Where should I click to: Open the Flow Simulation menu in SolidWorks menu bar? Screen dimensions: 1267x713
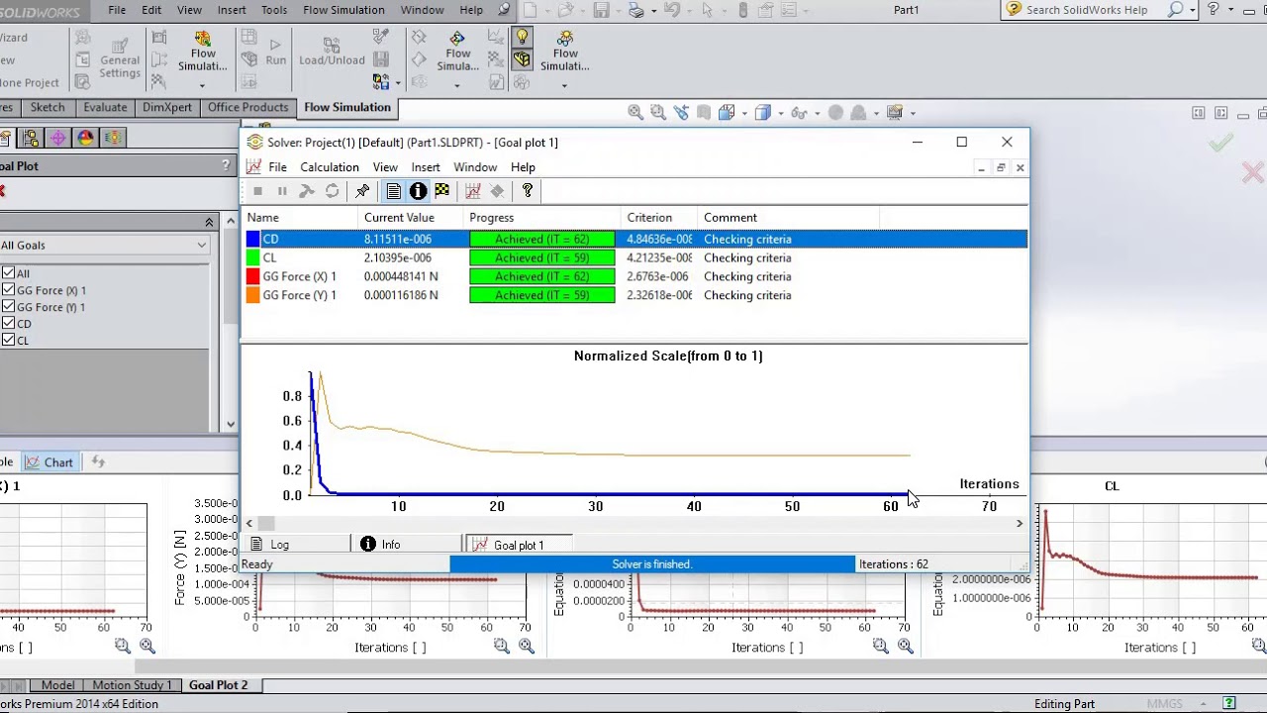343,10
